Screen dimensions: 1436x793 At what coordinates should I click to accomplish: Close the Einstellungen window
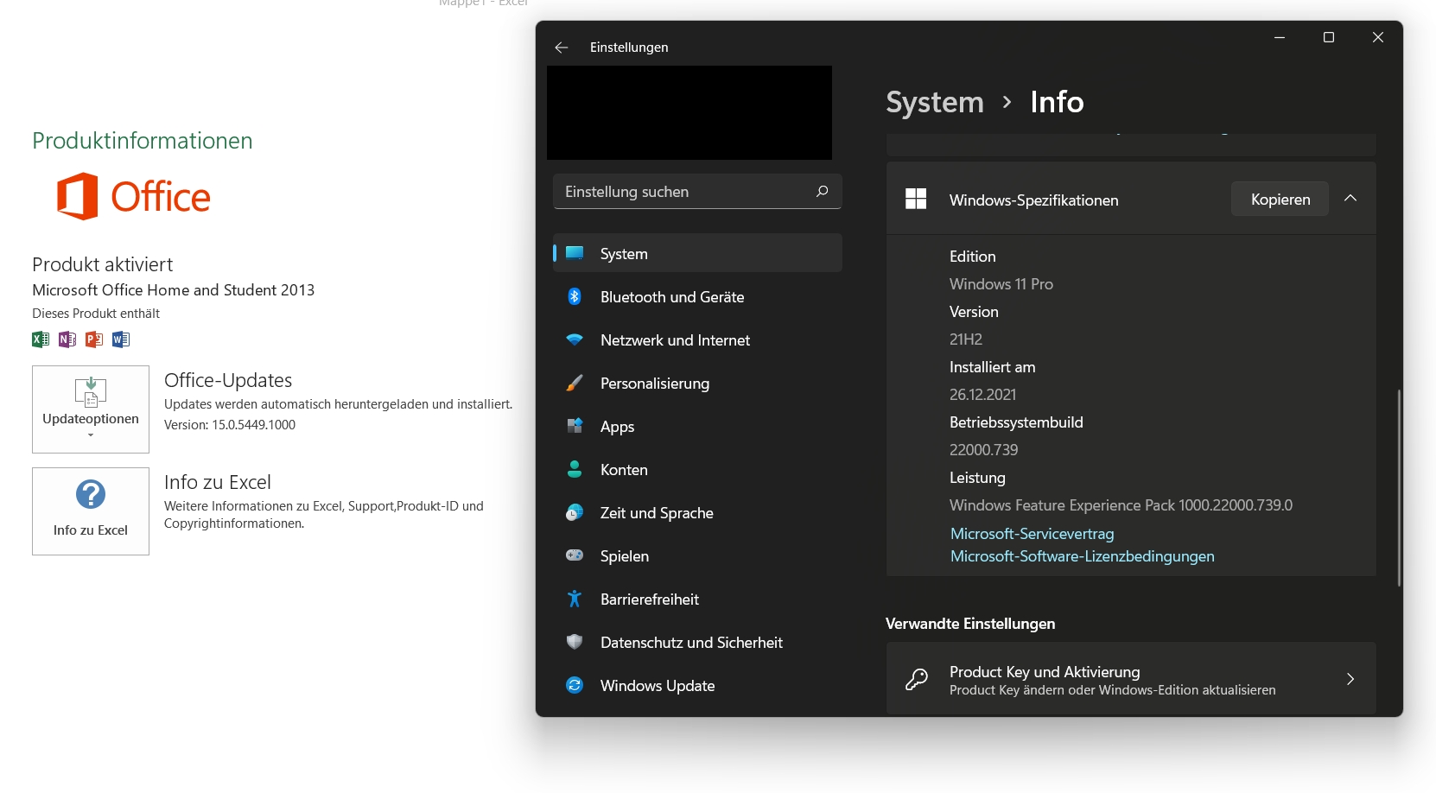point(1378,37)
